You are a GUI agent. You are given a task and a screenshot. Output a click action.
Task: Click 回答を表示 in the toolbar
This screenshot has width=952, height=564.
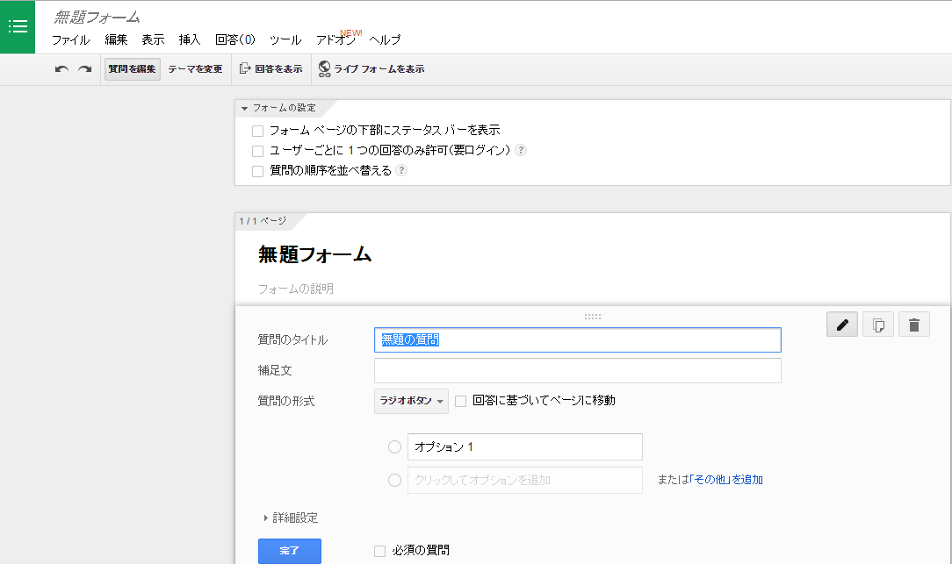coord(271,69)
